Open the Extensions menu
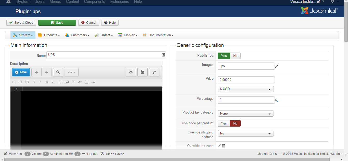Image resolution: width=348 pixels, height=161 pixels. 120,2
